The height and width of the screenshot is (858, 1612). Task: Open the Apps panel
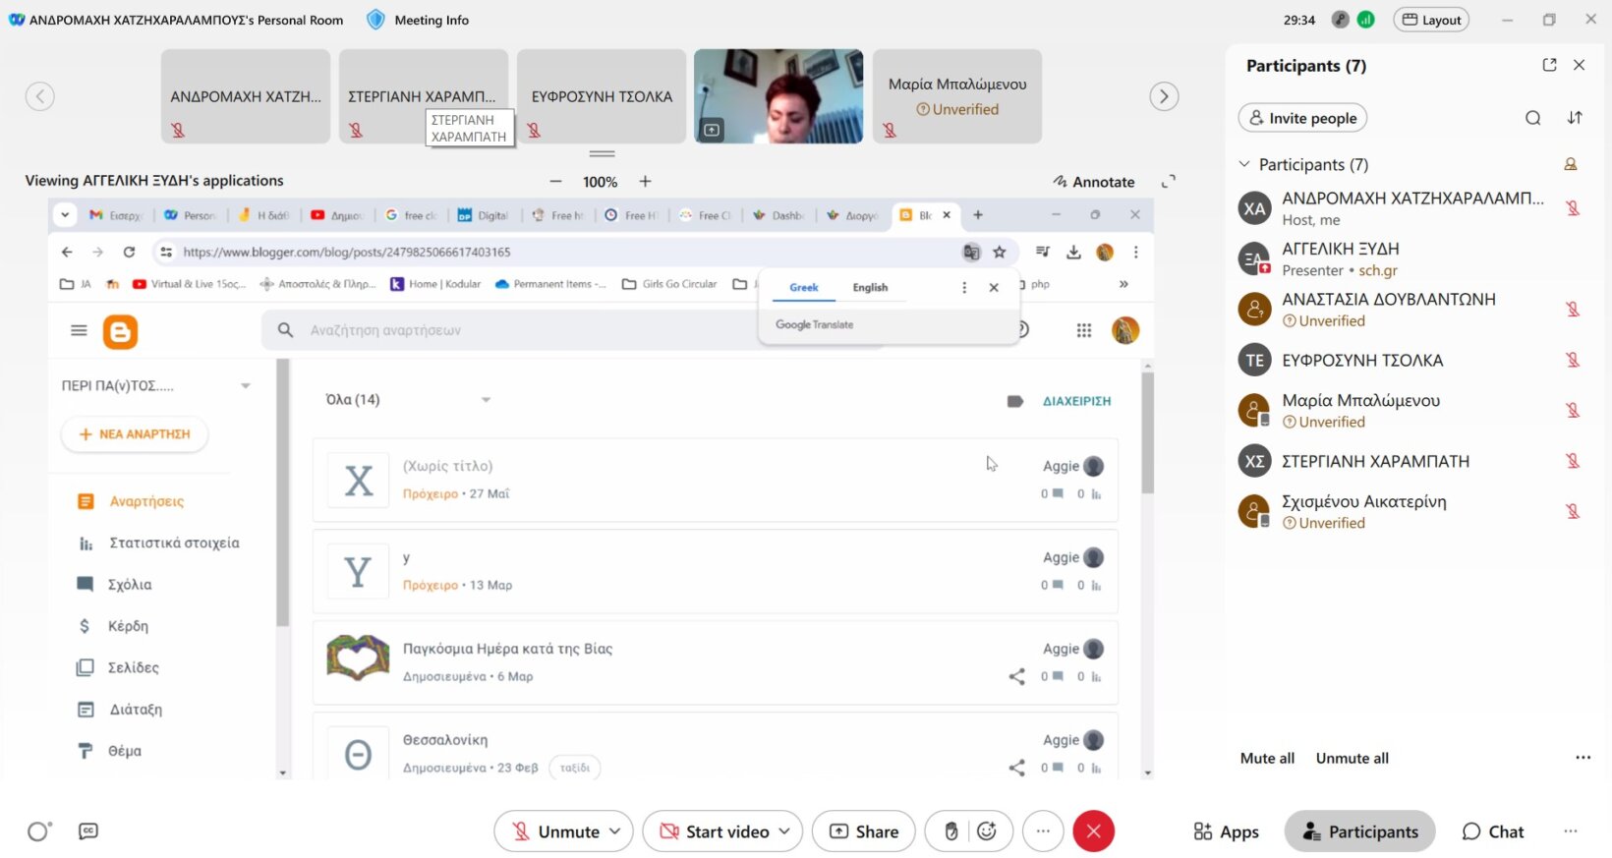(x=1226, y=831)
